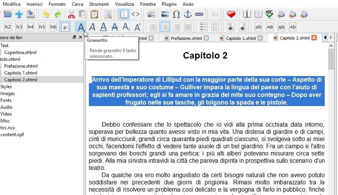
Task: Apply heading h2 style
Action: pyautogui.click(x=8, y=27)
